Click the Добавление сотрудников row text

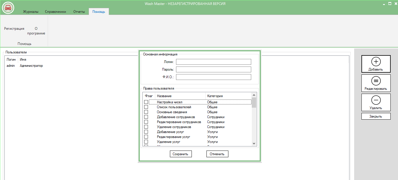tap(176, 117)
